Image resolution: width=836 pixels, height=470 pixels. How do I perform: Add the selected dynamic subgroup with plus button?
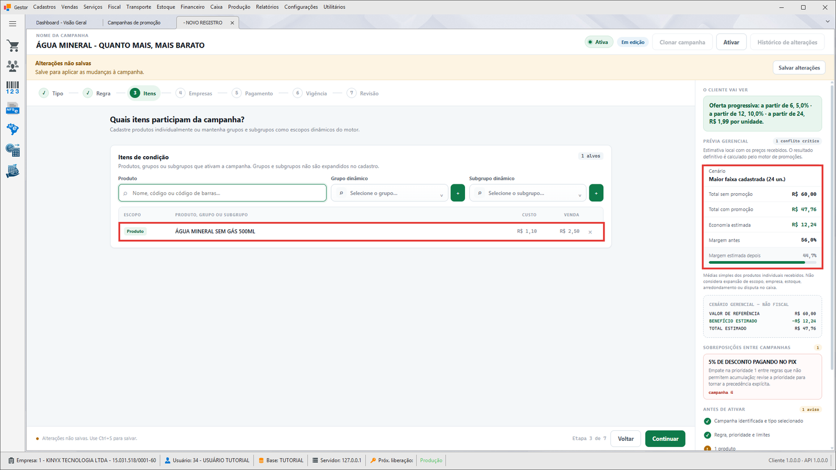click(x=596, y=193)
